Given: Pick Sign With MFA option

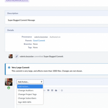Looking at the screenshot, I should click(25, 102).
